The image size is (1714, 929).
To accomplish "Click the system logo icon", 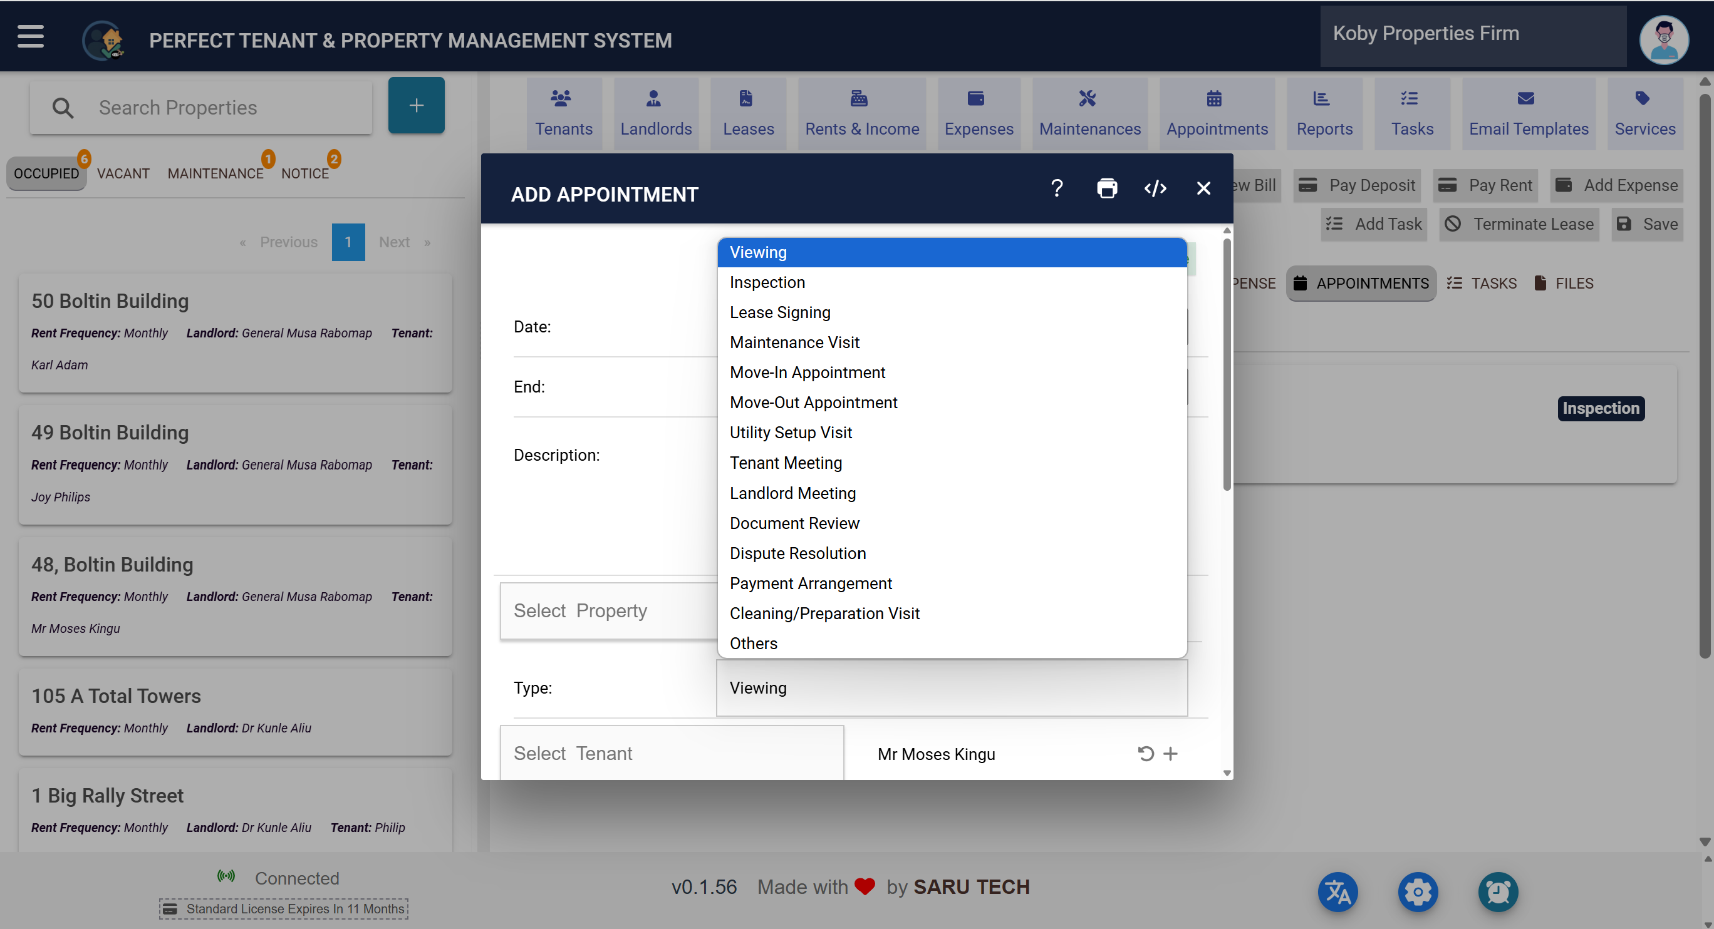I will point(103,40).
